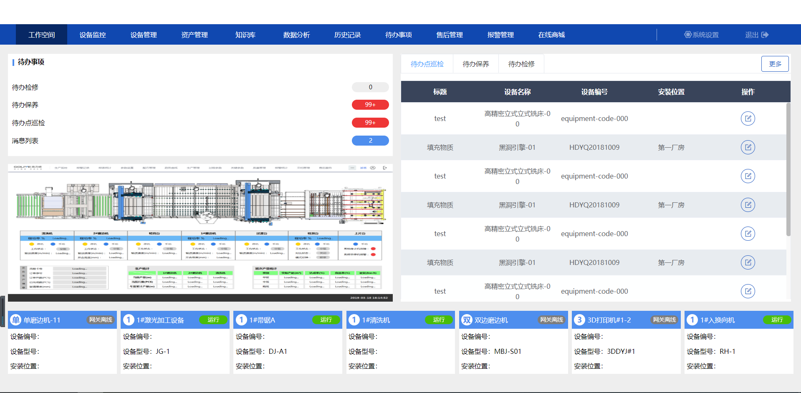Click the 网关离线 status of 双边磨边机
The image size is (801, 393).
click(551, 320)
